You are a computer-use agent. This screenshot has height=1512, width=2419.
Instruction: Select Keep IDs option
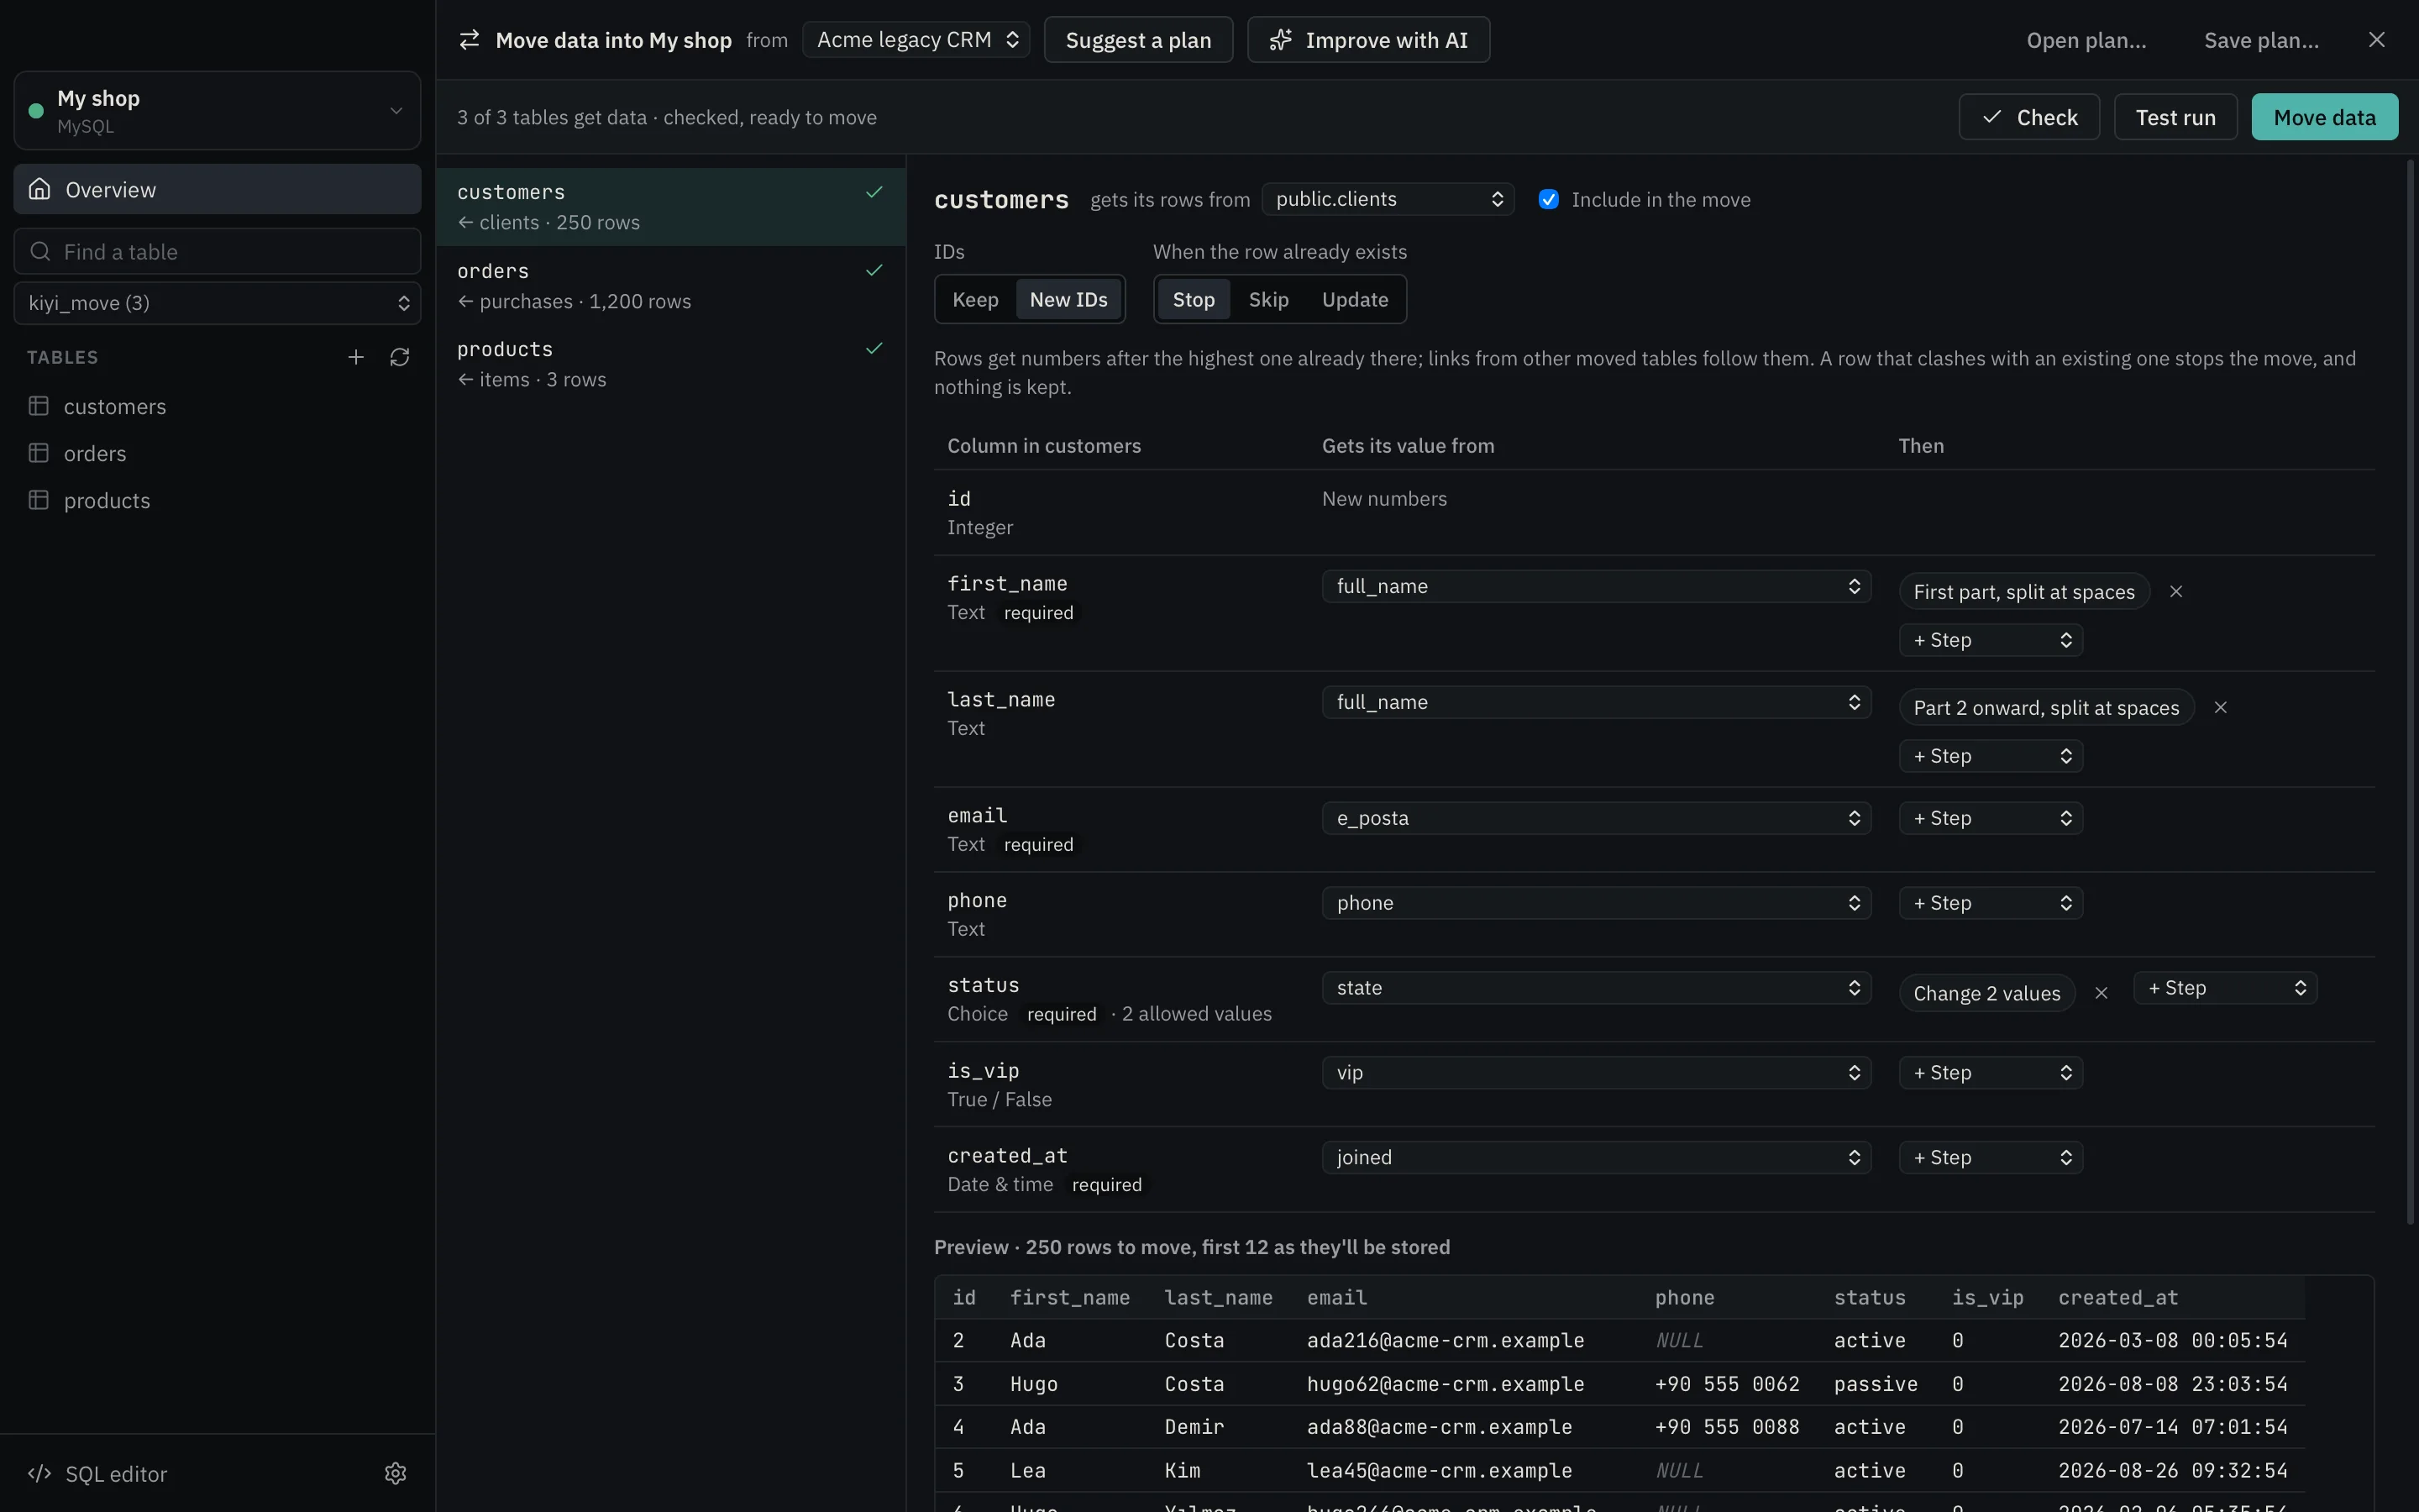tap(976, 299)
